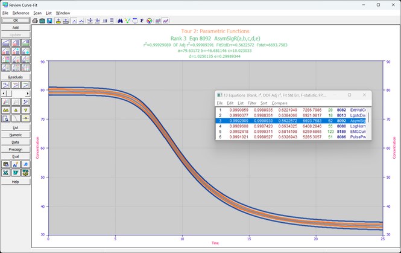The height and width of the screenshot is (253, 401).
Task: Click the clipboard copy icon in the toolbar
Action: pos(42,21)
